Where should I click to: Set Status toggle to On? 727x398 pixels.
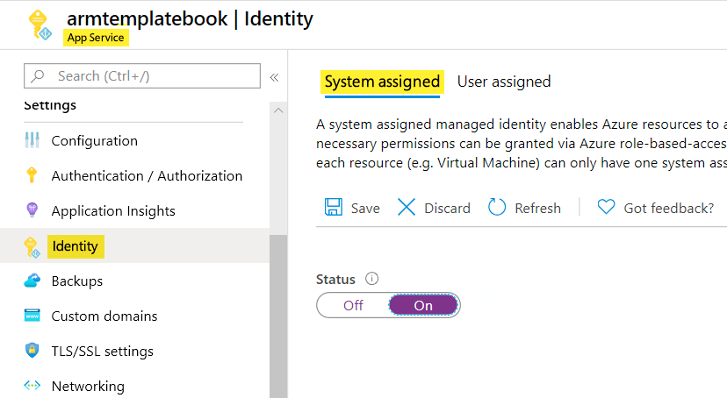(423, 305)
